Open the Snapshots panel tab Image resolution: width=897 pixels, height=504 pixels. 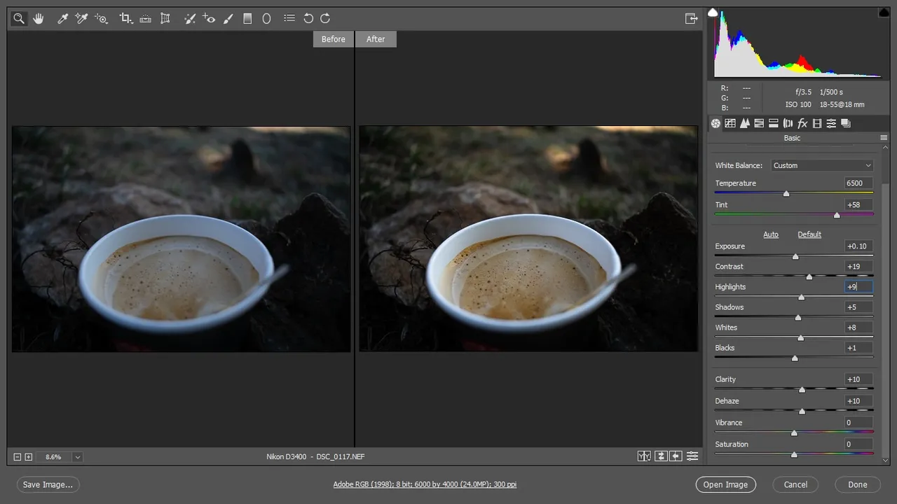[846, 123]
